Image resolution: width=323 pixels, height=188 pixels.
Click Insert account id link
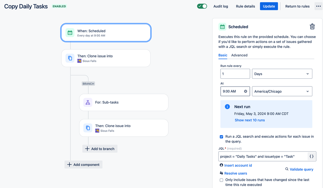click(238, 165)
